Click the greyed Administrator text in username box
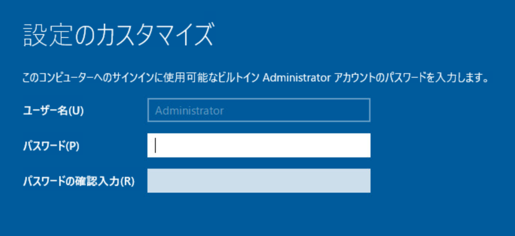515x236 pixels. (x=190, y=110)
